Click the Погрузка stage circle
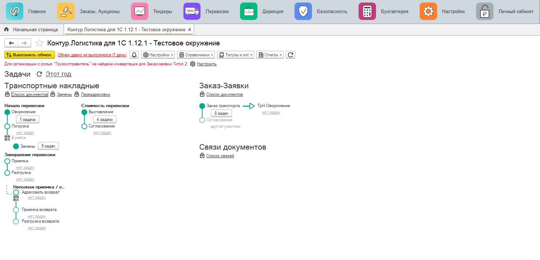The image size is (540, 260). point(7,126)
